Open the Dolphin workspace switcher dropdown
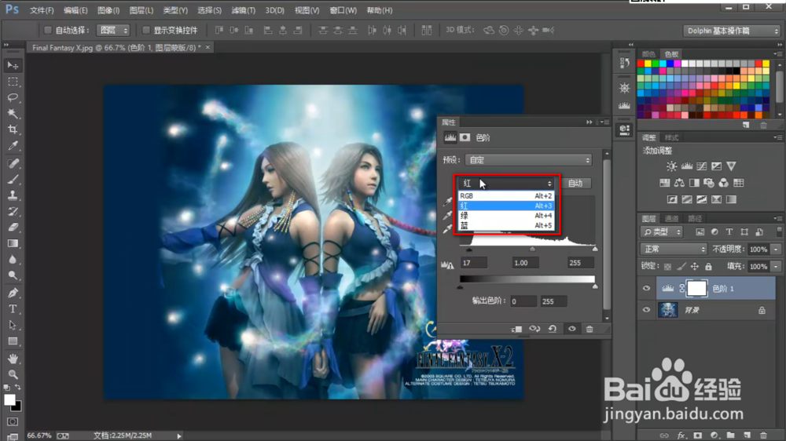This screenshot has height=441, width=786. point(731,31)
